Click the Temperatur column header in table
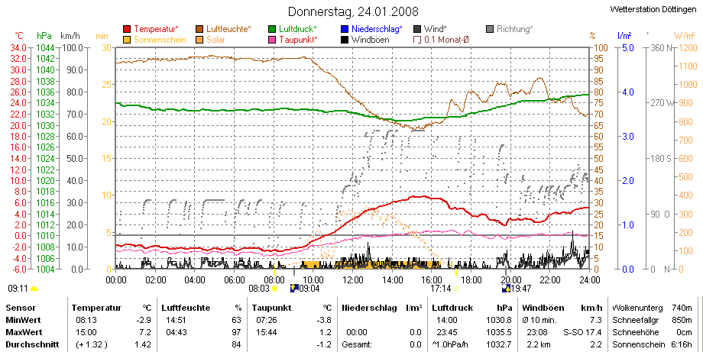Viewport: 703px width, 352px height. (96, 308)
